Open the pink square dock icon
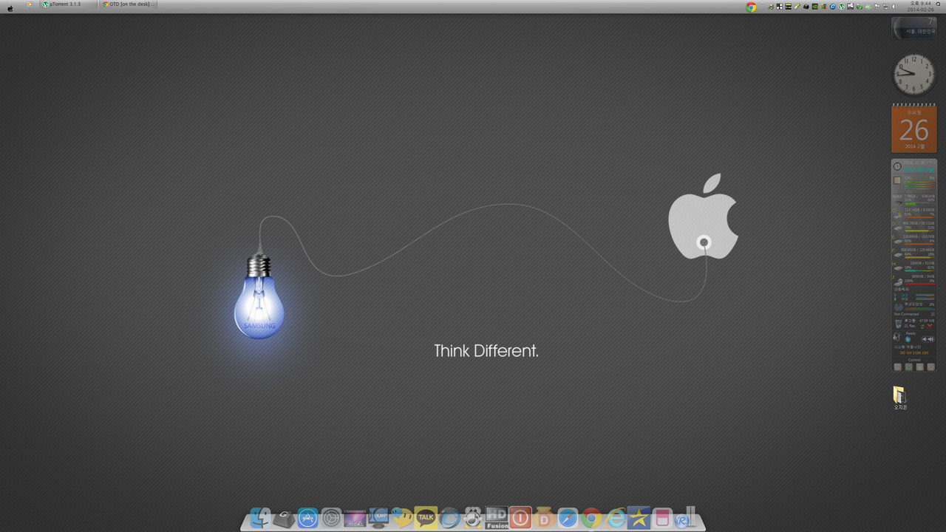946x532 pixels. coord(662,519)
